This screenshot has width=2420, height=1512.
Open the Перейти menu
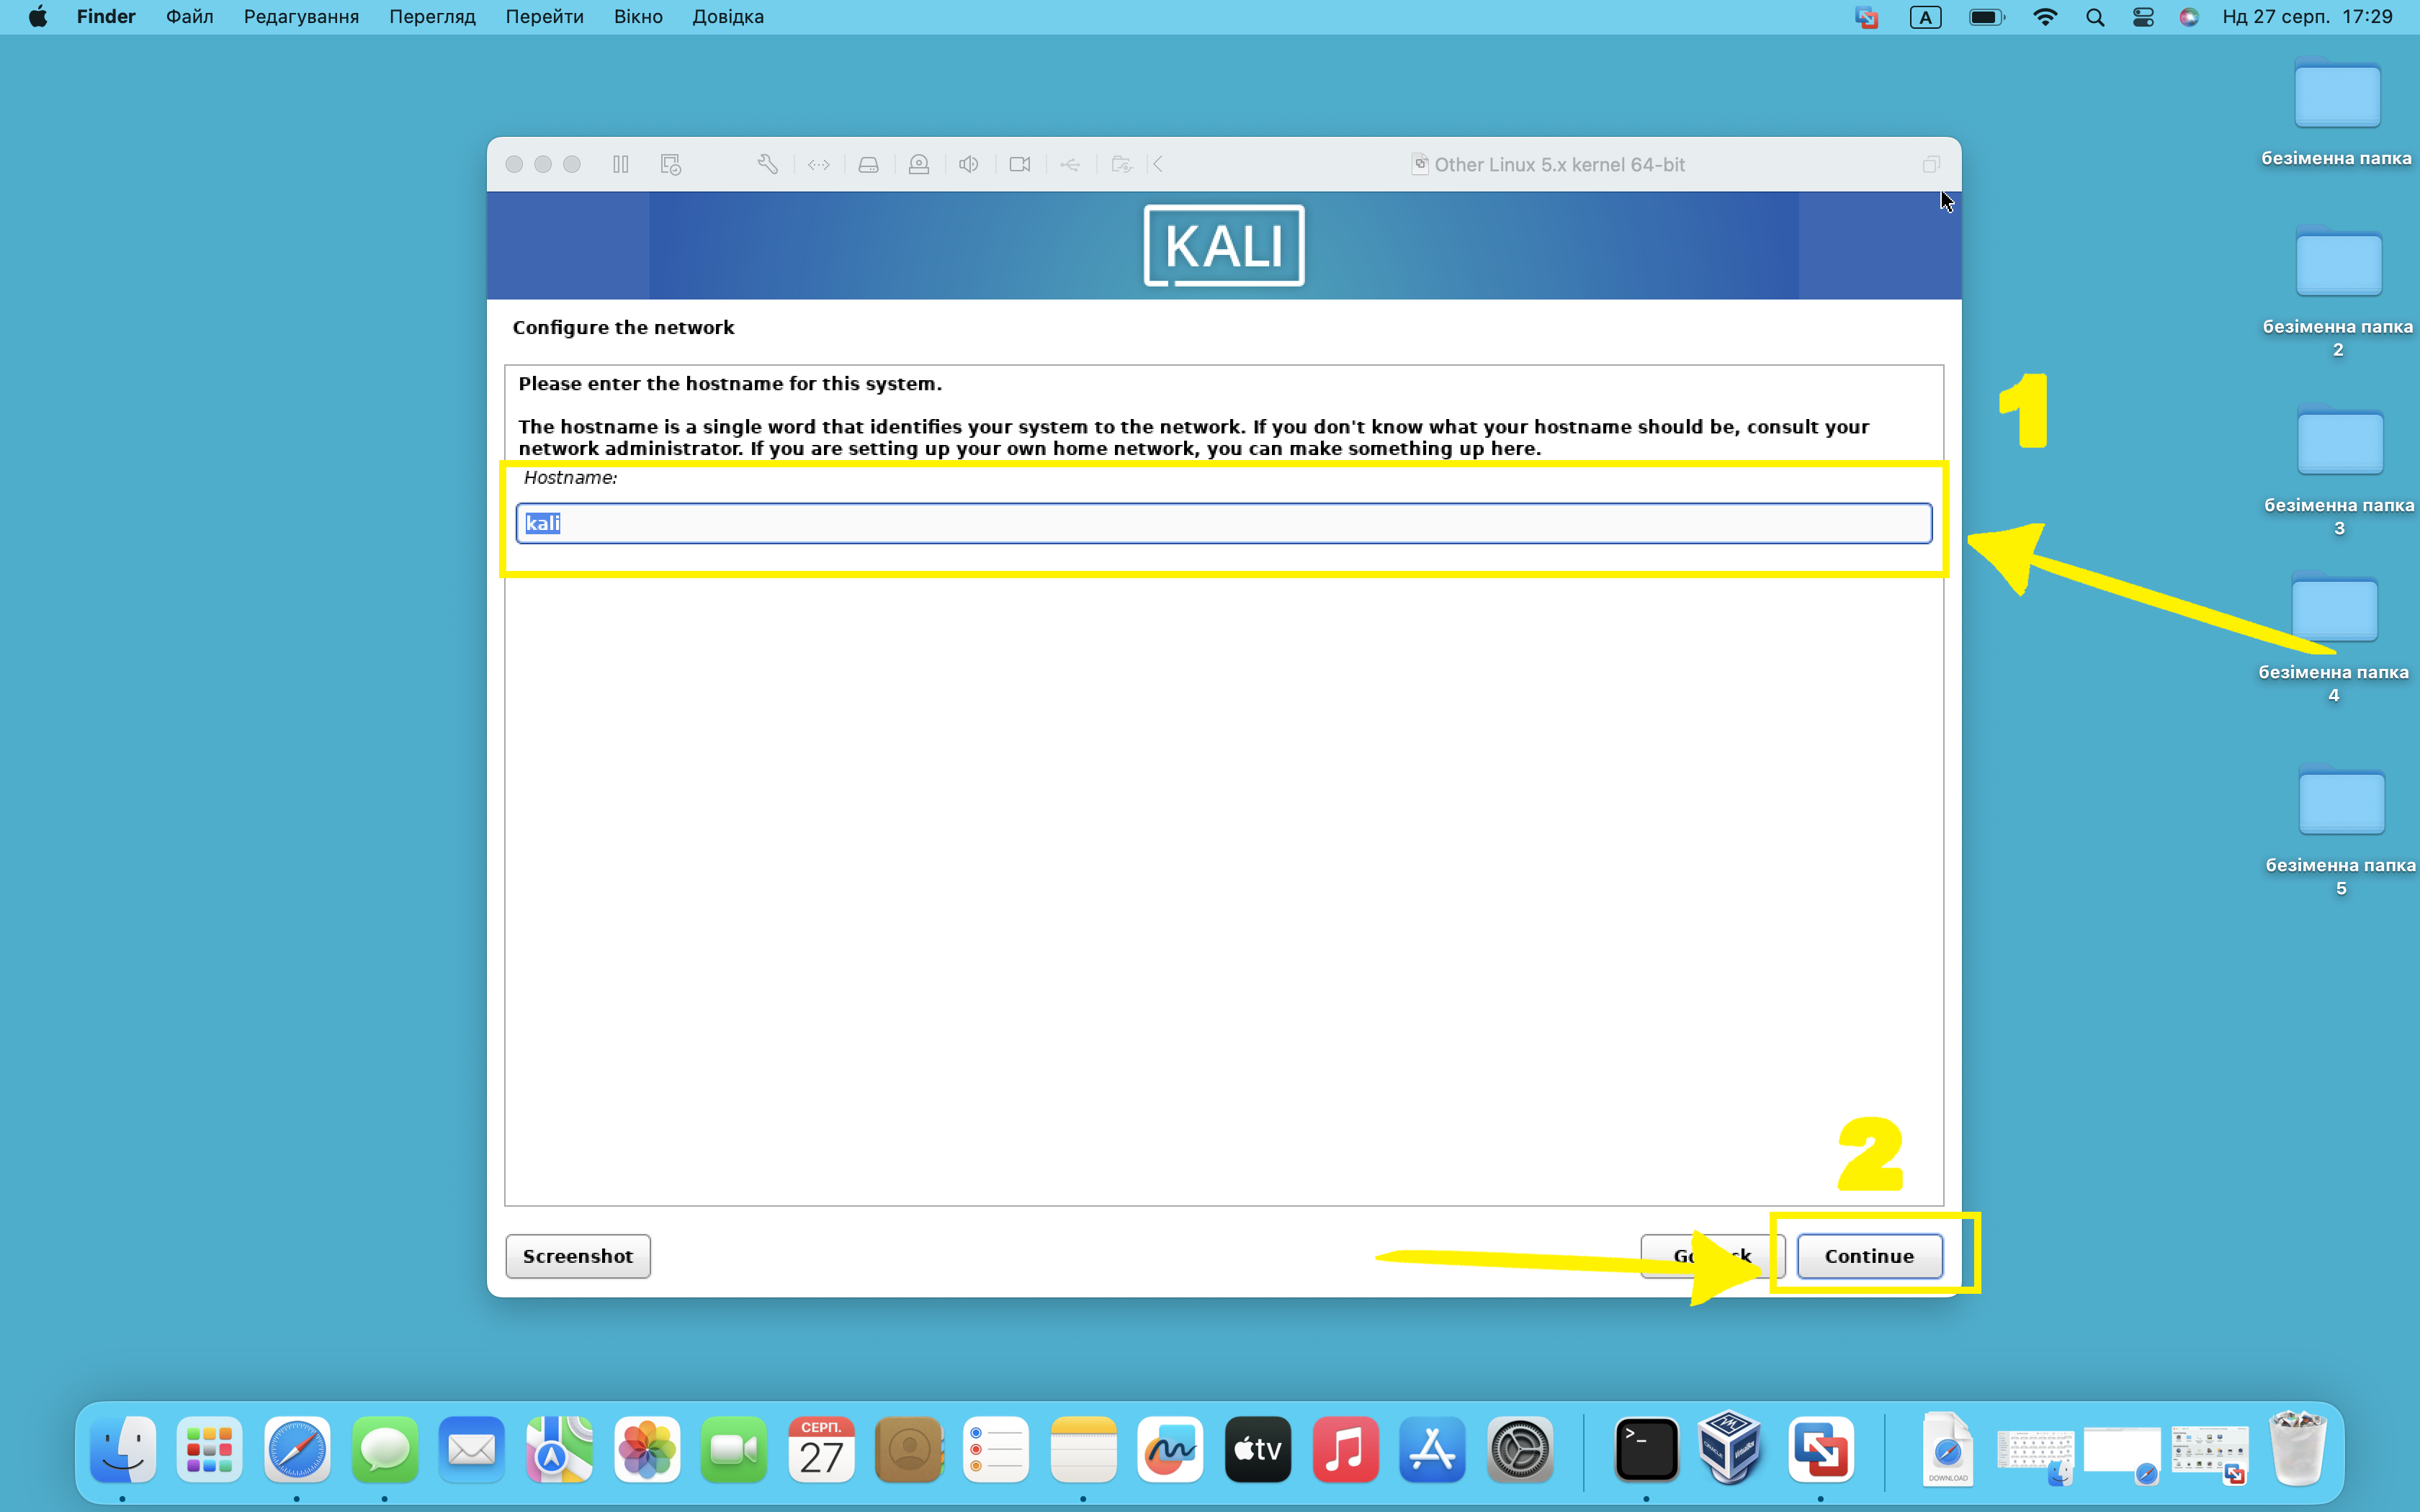pyautogui.click(x=544, y=17)
